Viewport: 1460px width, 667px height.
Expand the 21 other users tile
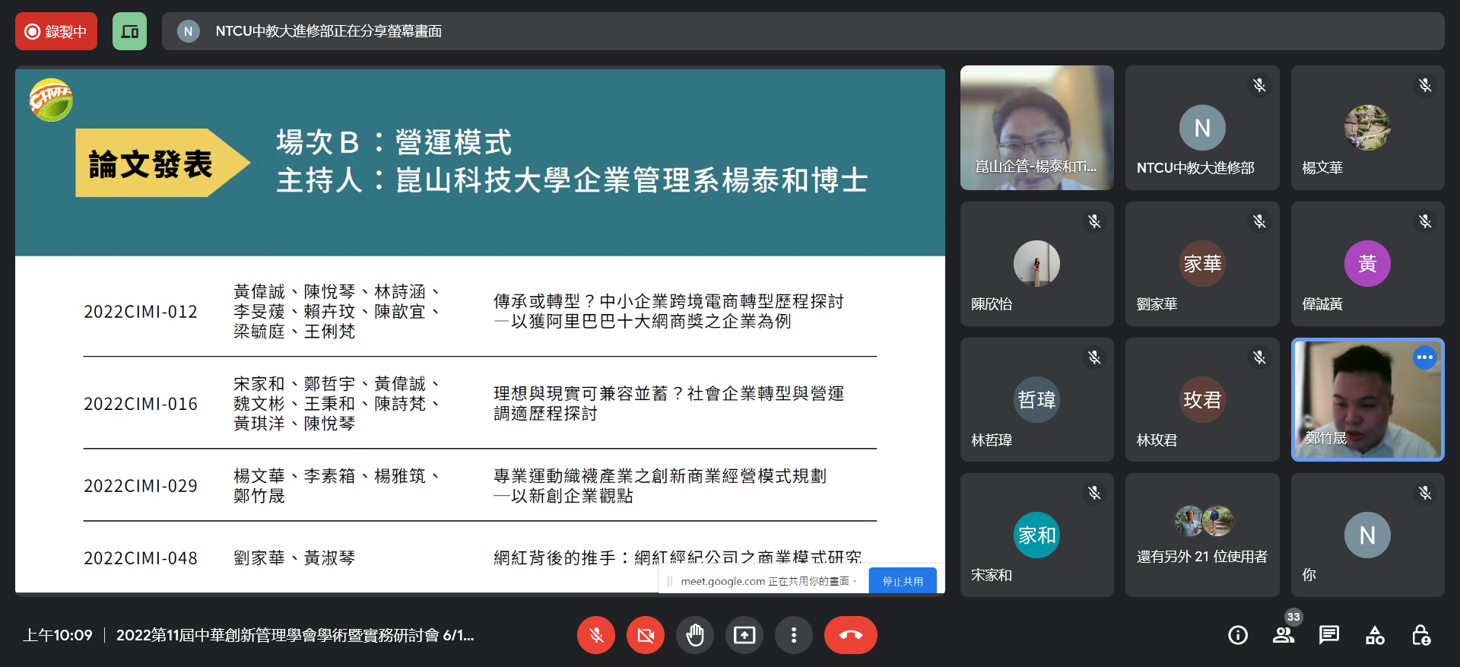1202,535
